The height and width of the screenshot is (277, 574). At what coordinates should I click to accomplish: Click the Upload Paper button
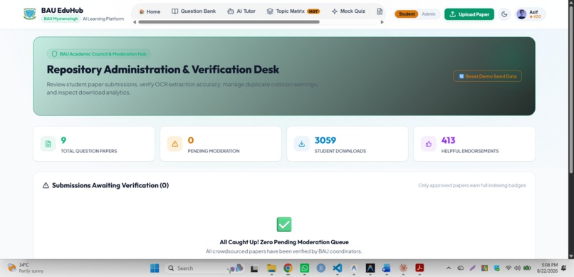click(469, 14)
